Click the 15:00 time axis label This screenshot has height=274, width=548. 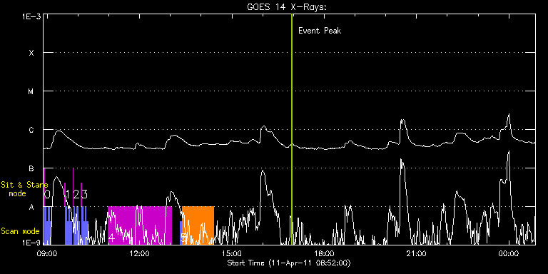231,254
